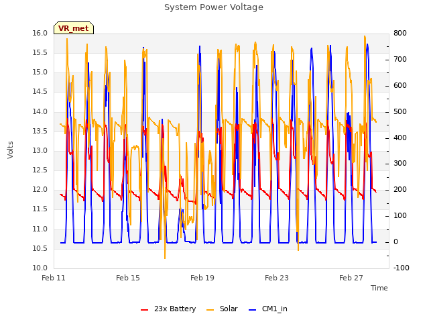
Task: Click the 0 right axis value
Action: tap(395, 242)
